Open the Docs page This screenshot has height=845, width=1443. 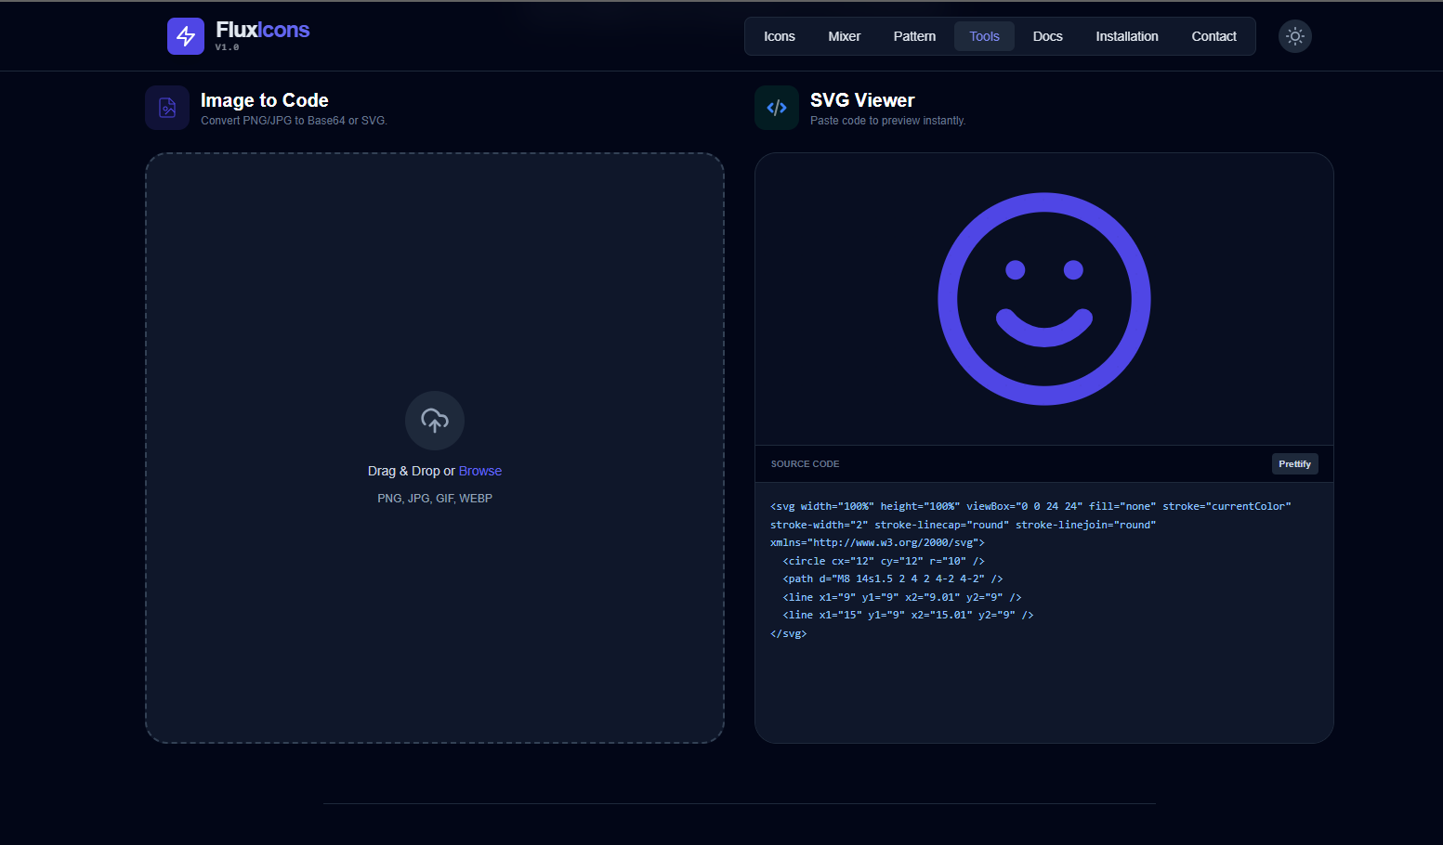1047,36
